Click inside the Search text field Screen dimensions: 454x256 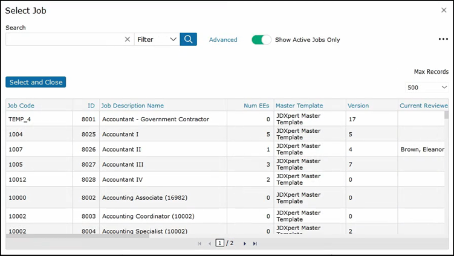(63, 39)
